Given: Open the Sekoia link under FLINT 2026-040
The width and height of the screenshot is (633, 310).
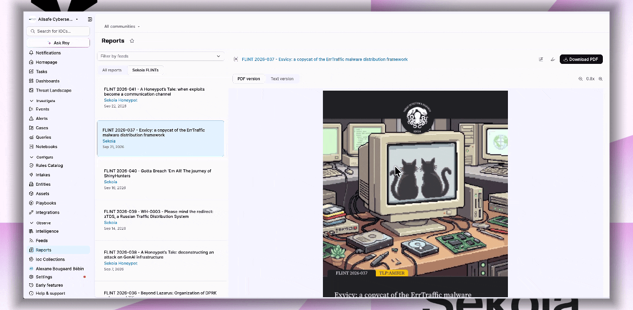Looking at the screenshot, I should pyautogui.click(x=110, y=182).
